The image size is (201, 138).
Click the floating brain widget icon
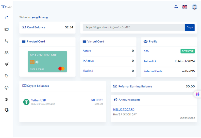[x=197, y=94]
